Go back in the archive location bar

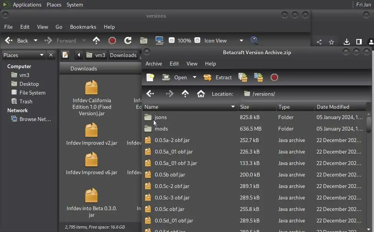(150, 94)
